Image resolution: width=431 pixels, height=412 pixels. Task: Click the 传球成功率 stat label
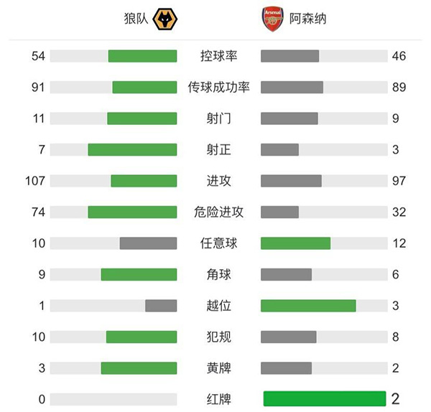[219, 88]
